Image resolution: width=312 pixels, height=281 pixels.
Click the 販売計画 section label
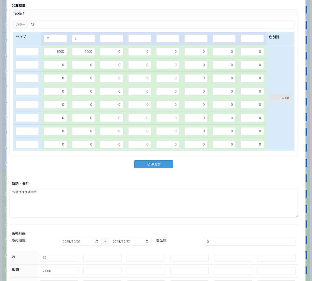[19, 233]
